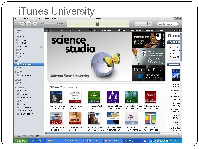The height and width of the screenshot is (149, 199).
Task: Open the Cybersecurity (Video) thumbnail
Action: coord(150,97)
